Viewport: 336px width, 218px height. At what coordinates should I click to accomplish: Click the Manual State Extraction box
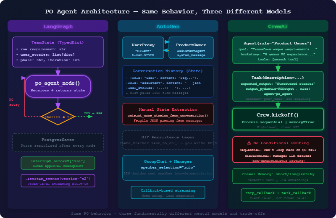pyautogui.click(x=168, y=114)
